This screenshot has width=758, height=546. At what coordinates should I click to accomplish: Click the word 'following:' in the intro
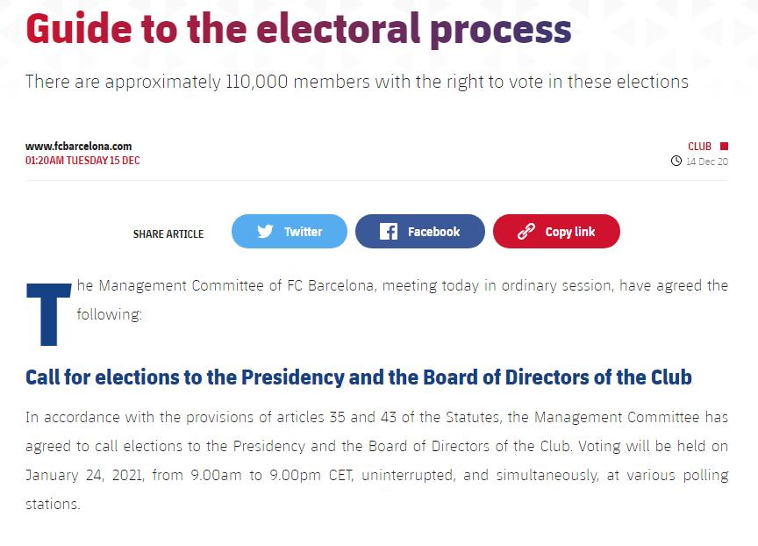(x=110, y=315)
